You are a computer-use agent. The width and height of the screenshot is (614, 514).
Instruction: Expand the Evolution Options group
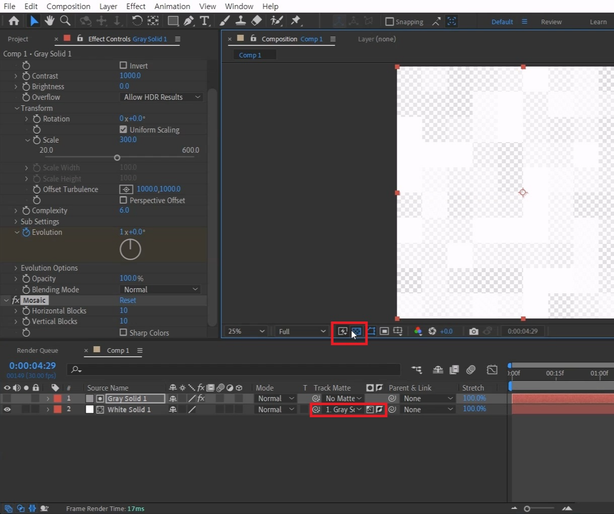click(x=16, y=268)
